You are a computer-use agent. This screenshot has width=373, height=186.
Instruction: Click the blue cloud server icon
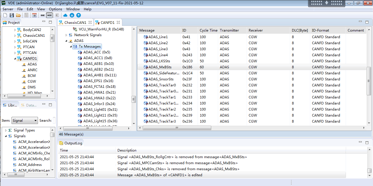[65, 15]
